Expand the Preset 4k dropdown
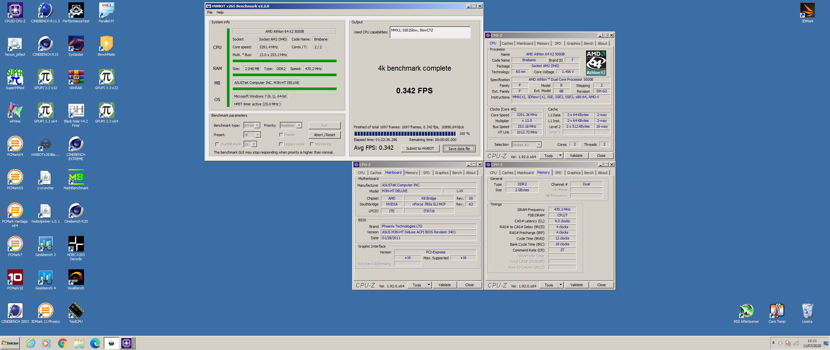Image resolution: width=830 pixels, height=350 pixels. tap(258, 135)
